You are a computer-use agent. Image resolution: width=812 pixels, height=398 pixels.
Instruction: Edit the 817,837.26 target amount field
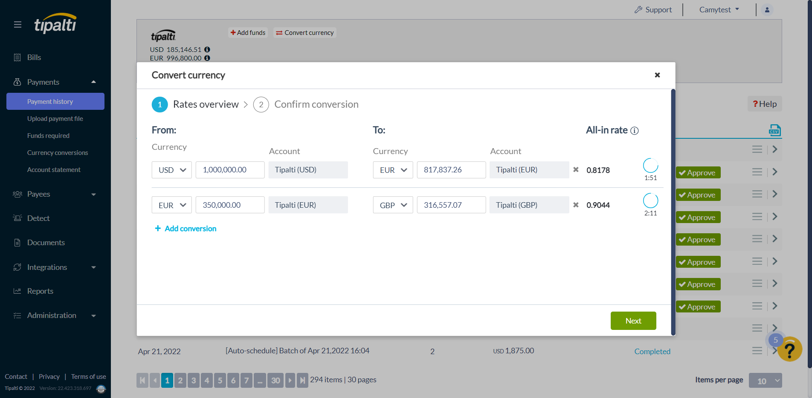[x=451, y=170]
